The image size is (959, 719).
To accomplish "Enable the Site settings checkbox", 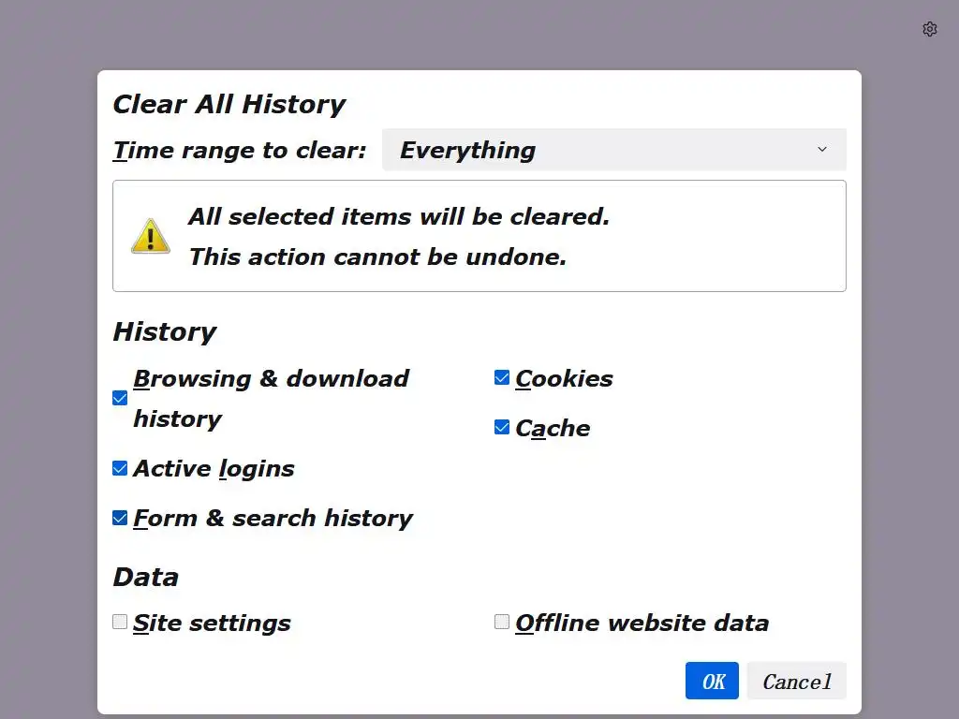I will point(120,622).
